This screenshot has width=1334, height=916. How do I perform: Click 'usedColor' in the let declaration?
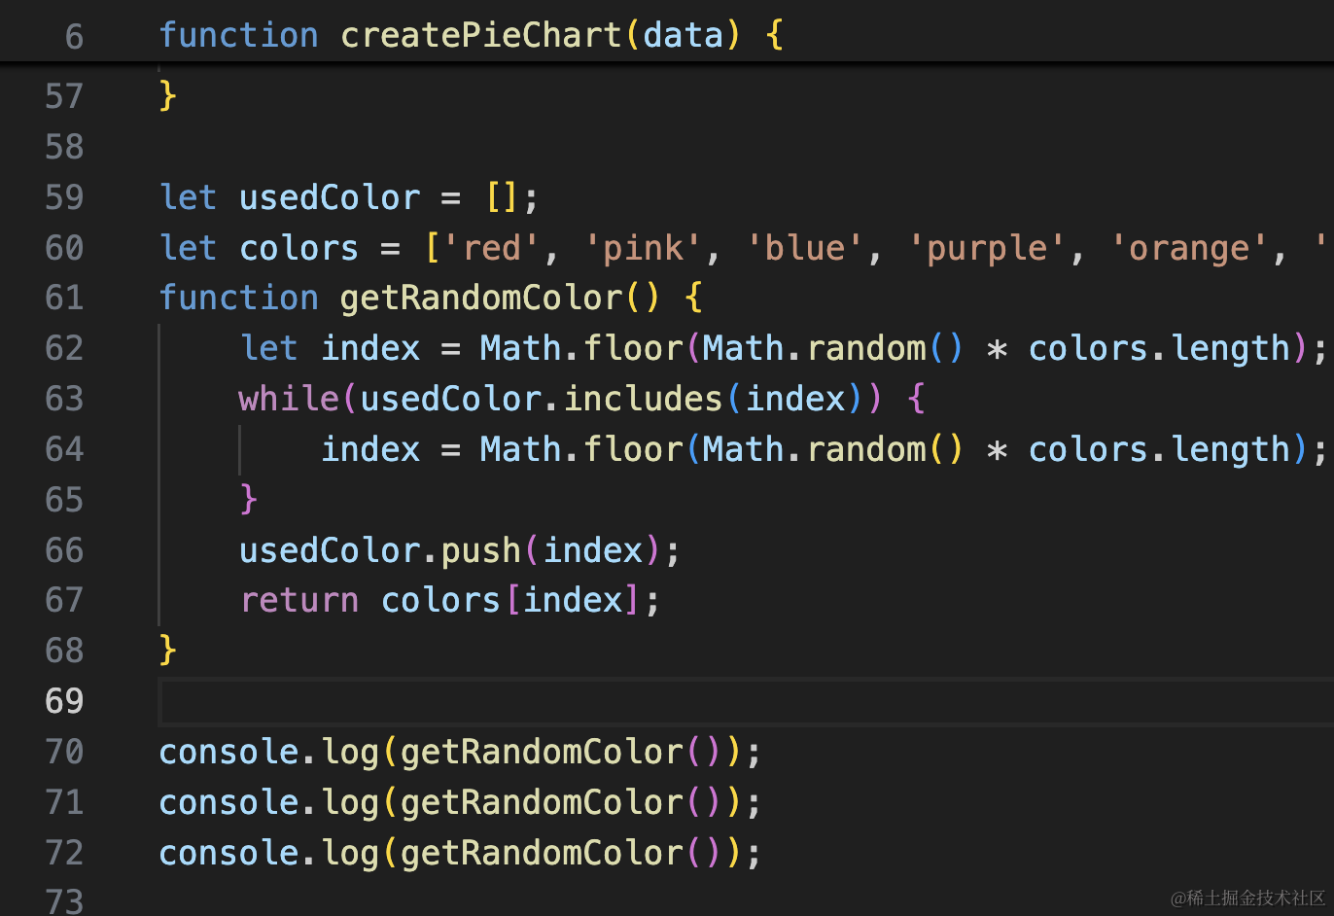click(330, 197)
